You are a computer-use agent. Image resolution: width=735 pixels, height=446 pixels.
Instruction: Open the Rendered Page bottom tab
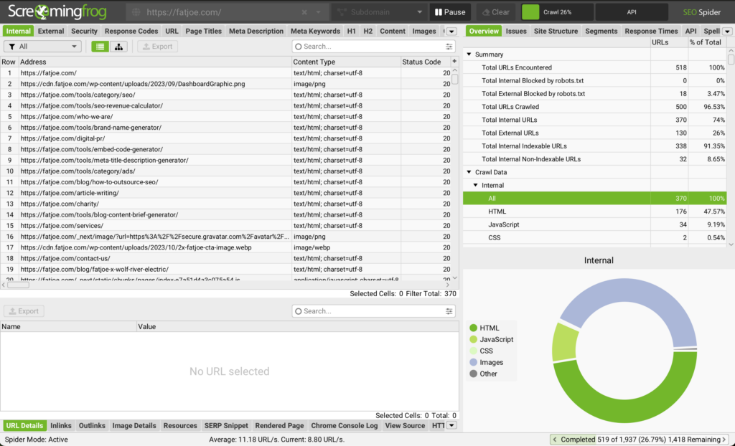(x=279, y=425)
